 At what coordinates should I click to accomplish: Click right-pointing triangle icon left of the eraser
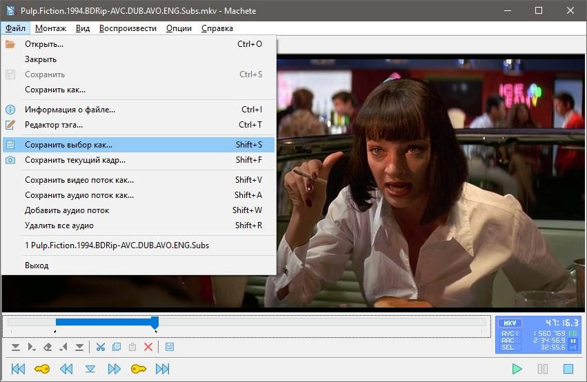click(x=32, y=348)
